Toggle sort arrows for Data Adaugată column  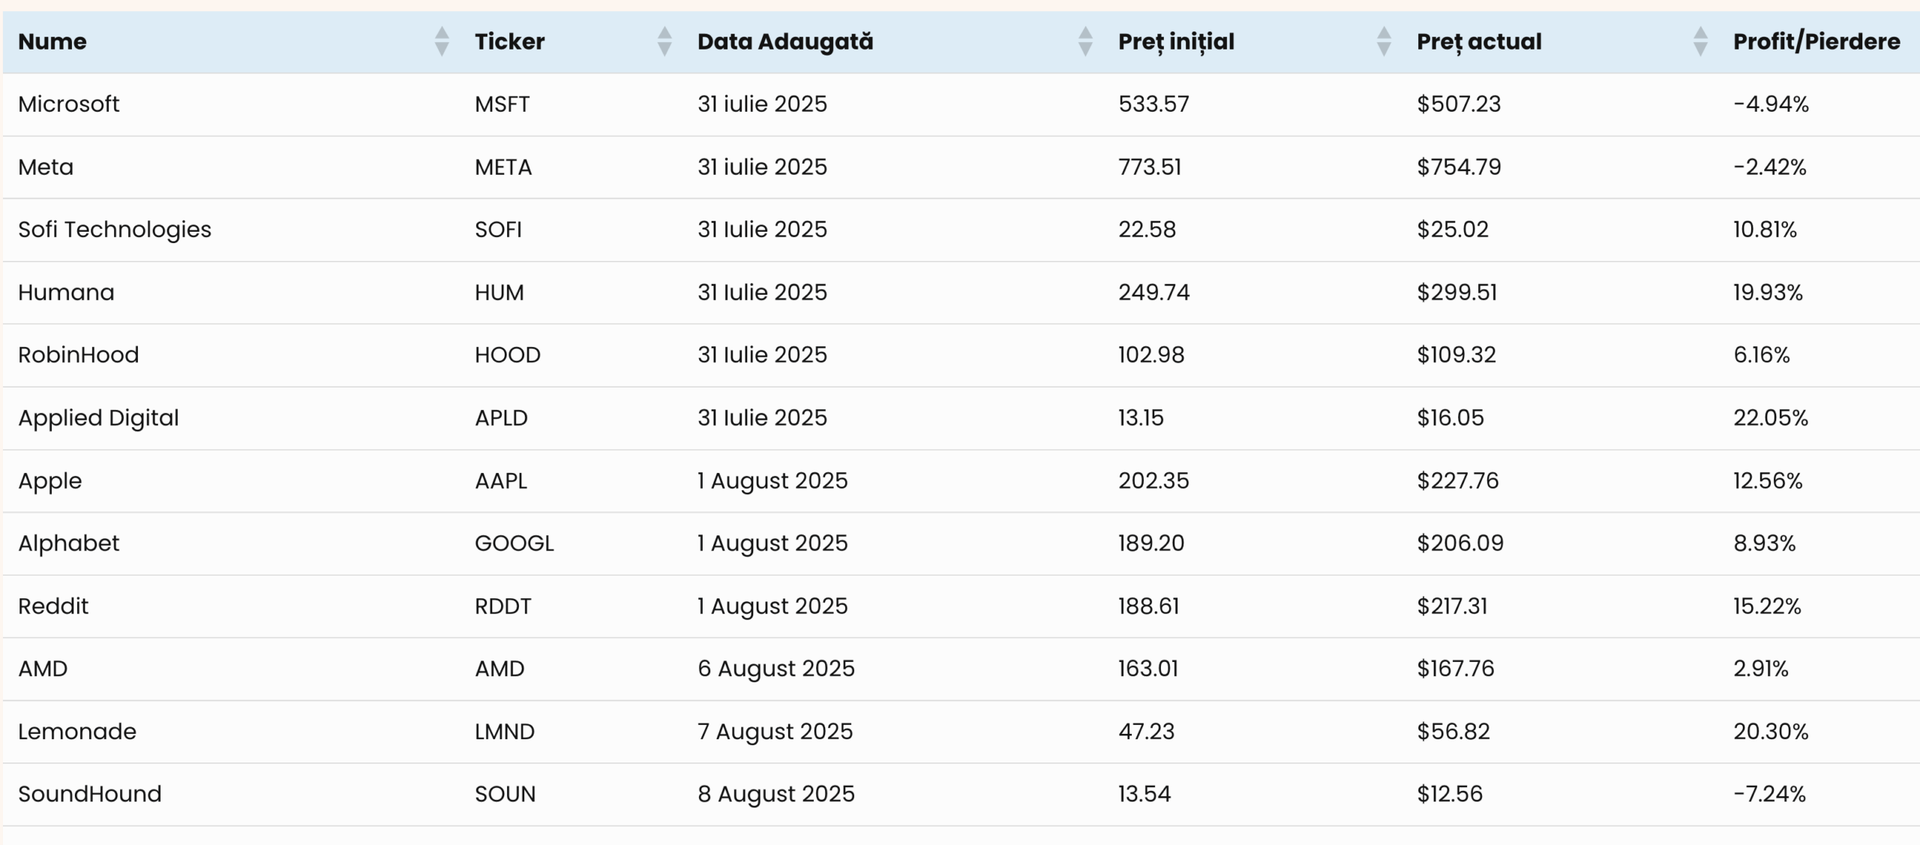tap(1084, 41)
